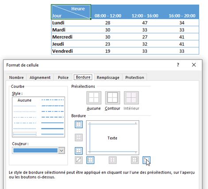Screen dimensions: 208x189
Task: Select cell 28 in the Lundi row
Action: tap(108, 23)
